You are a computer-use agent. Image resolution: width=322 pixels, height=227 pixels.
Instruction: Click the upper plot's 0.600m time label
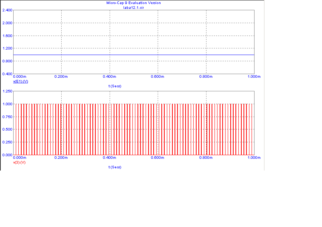pos(157,76)
